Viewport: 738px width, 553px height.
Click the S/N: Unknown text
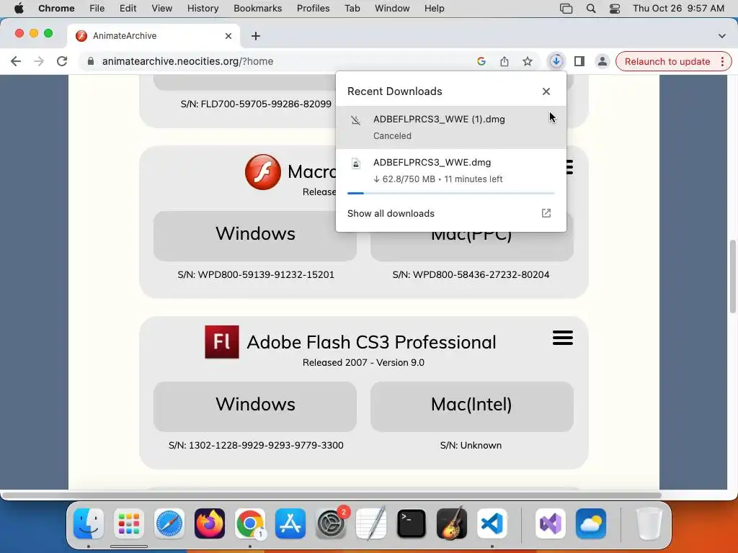(471, 445)
